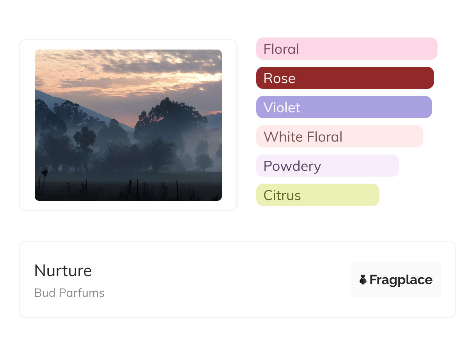This screenshot has height=337, width=475.
Task: Click the word 'Floral' inside White Floral bar
Action: pyautogui.click(x=324, y=137)
